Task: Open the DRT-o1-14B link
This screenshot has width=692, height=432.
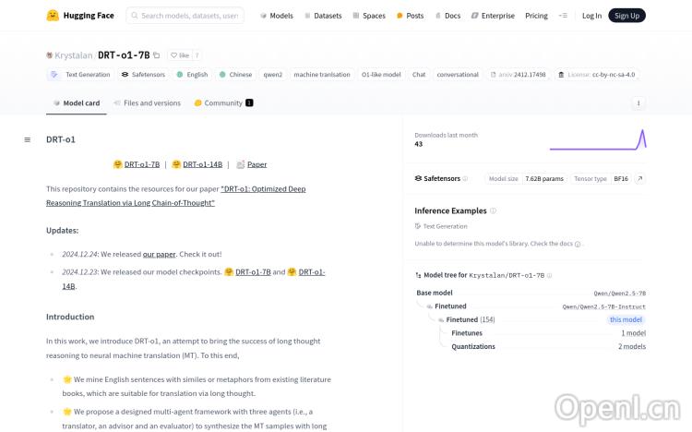Action: (202, 164)
